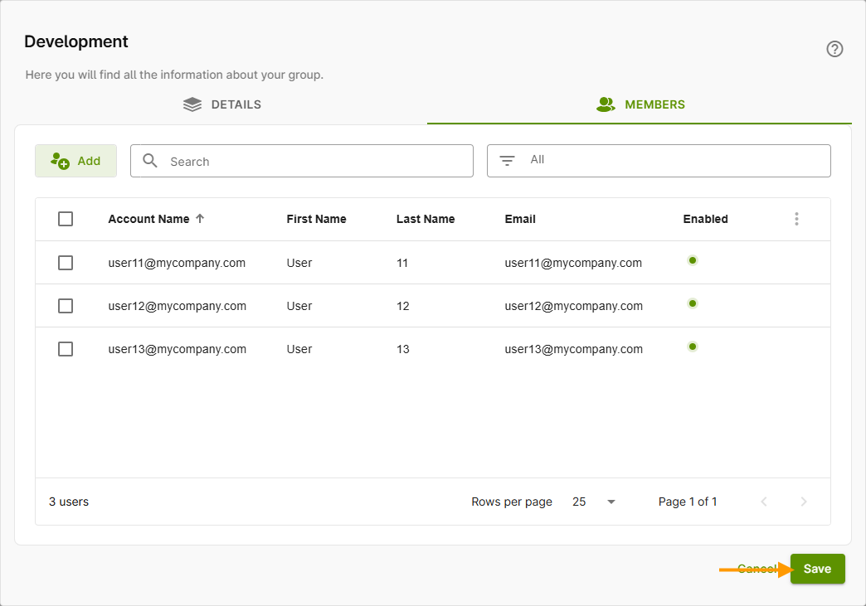
Task: Click the enabled status dot for user11
Action: click(693, 260)
